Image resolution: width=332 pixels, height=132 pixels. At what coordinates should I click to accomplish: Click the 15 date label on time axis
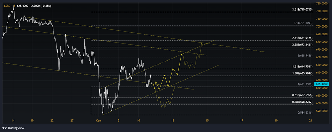207,121
